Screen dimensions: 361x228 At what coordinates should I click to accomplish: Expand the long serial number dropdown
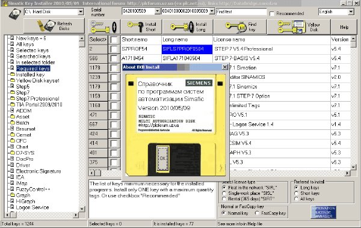212,11
